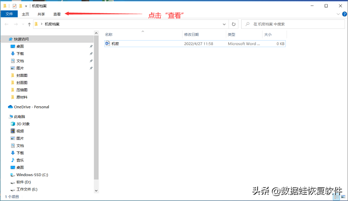Click the search box for 机密档案
348x201 pixels.
[x=293, y=24]
